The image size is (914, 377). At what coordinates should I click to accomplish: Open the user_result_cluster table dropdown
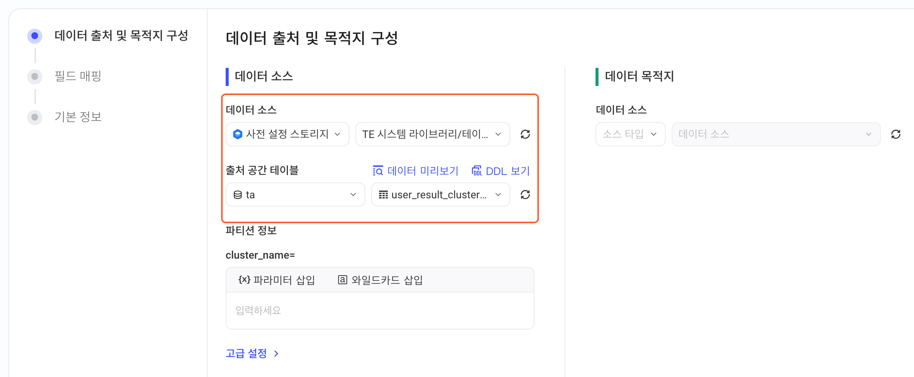(x=441, y=195)
